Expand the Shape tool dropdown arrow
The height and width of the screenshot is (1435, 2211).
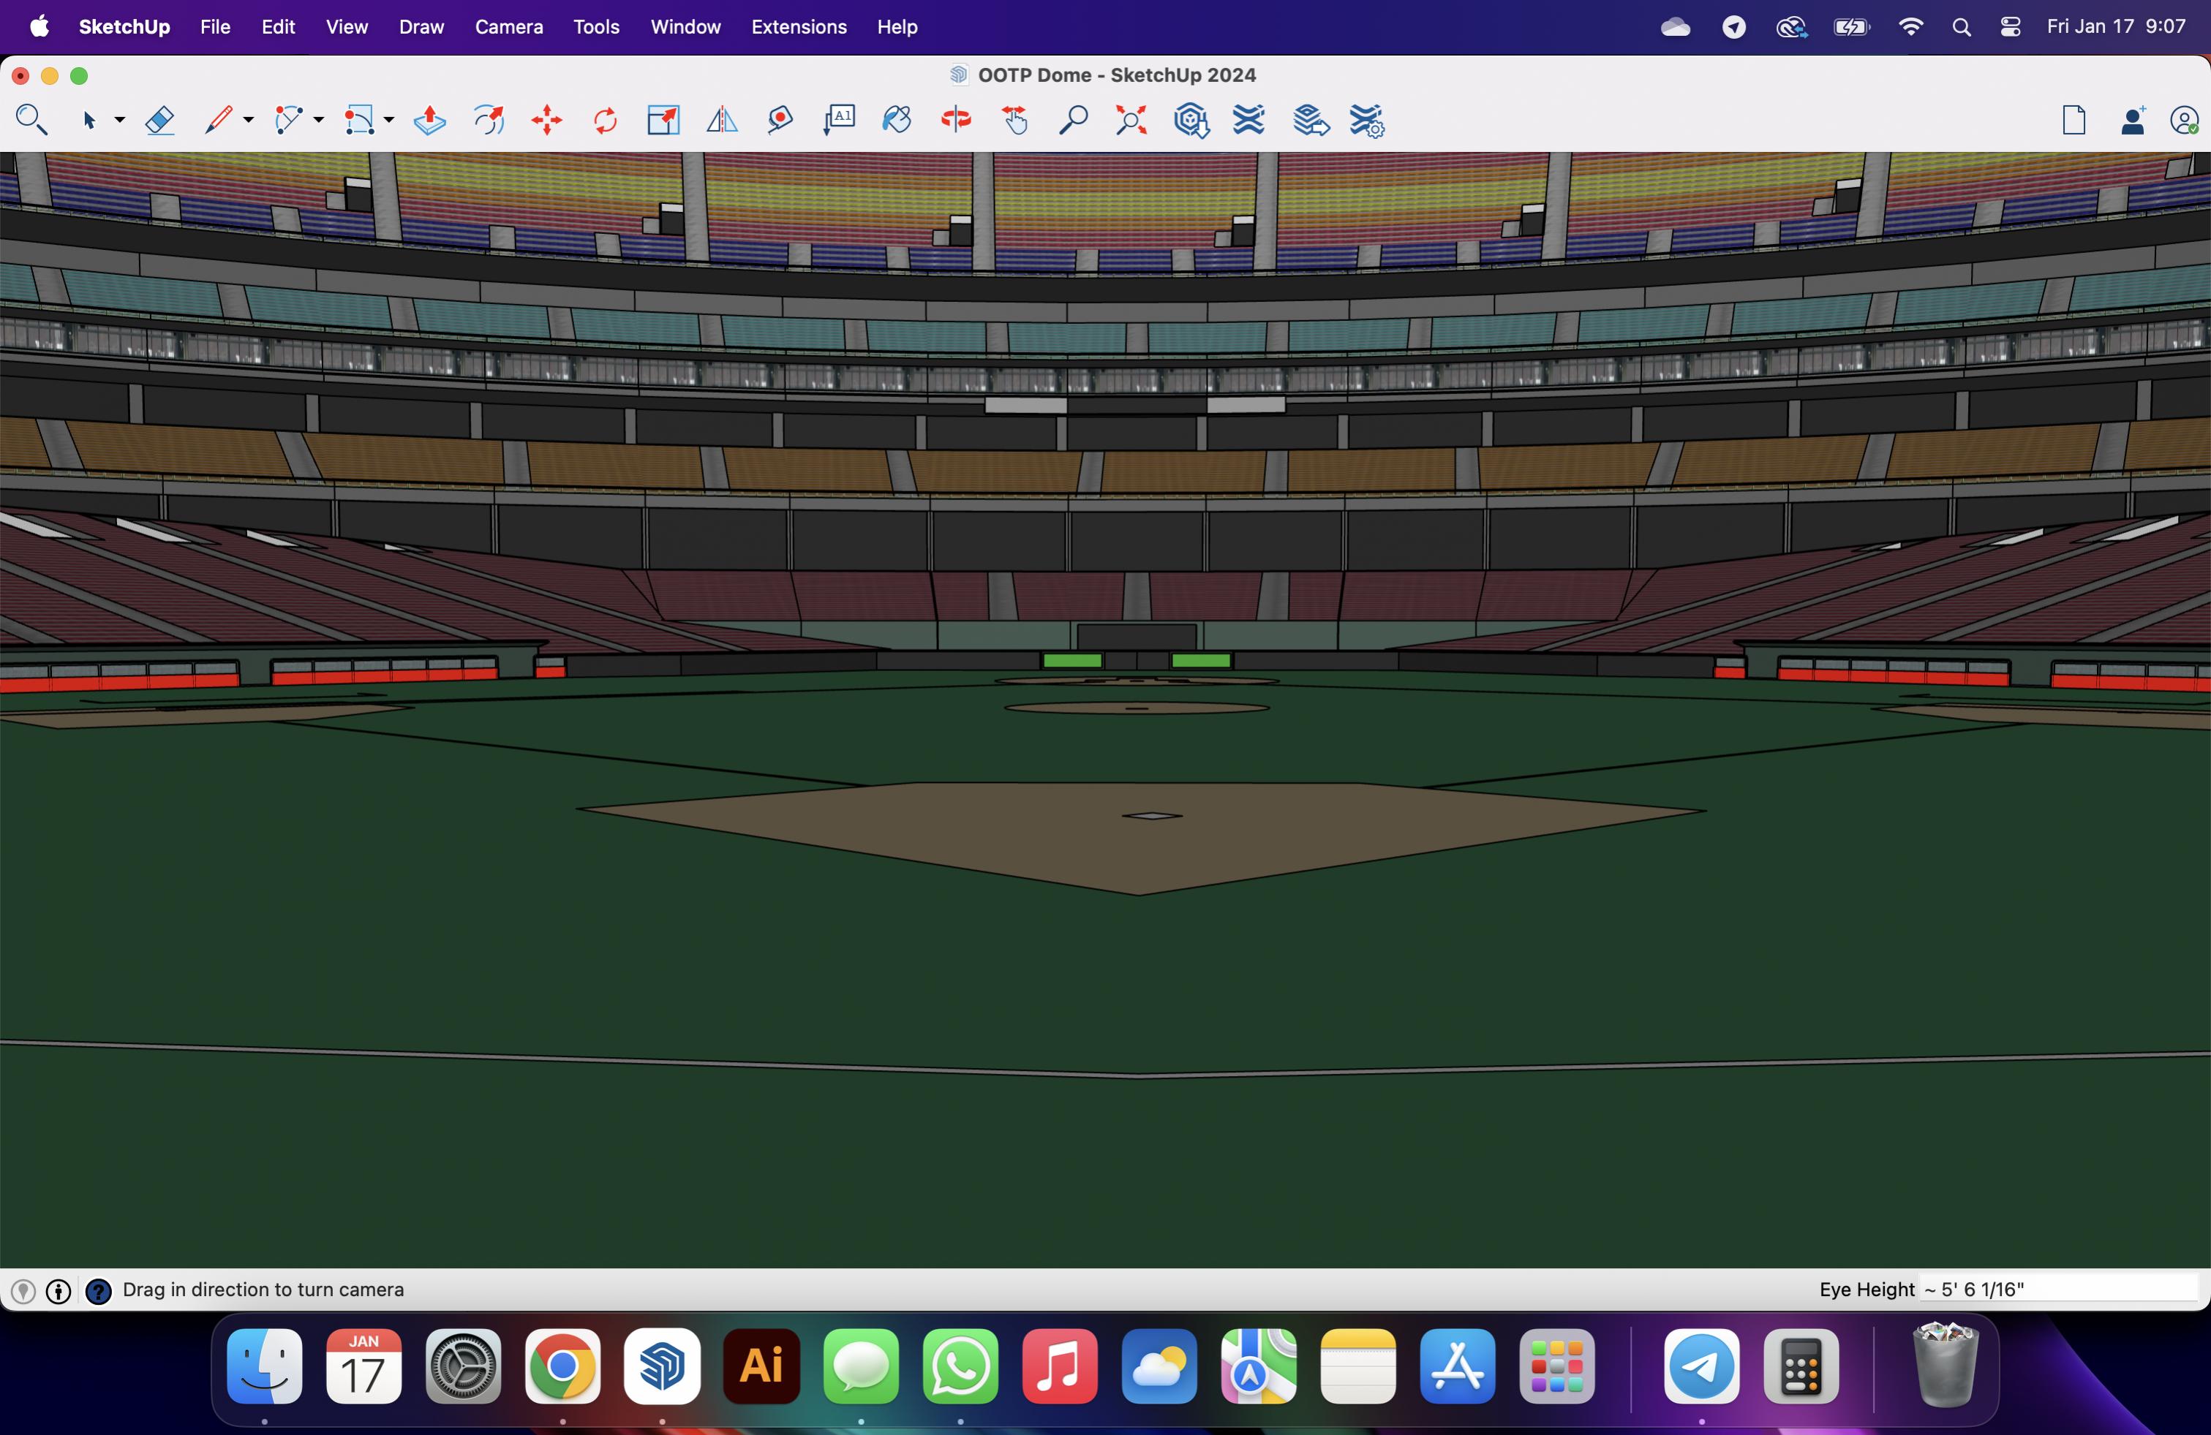pos(389,121)
